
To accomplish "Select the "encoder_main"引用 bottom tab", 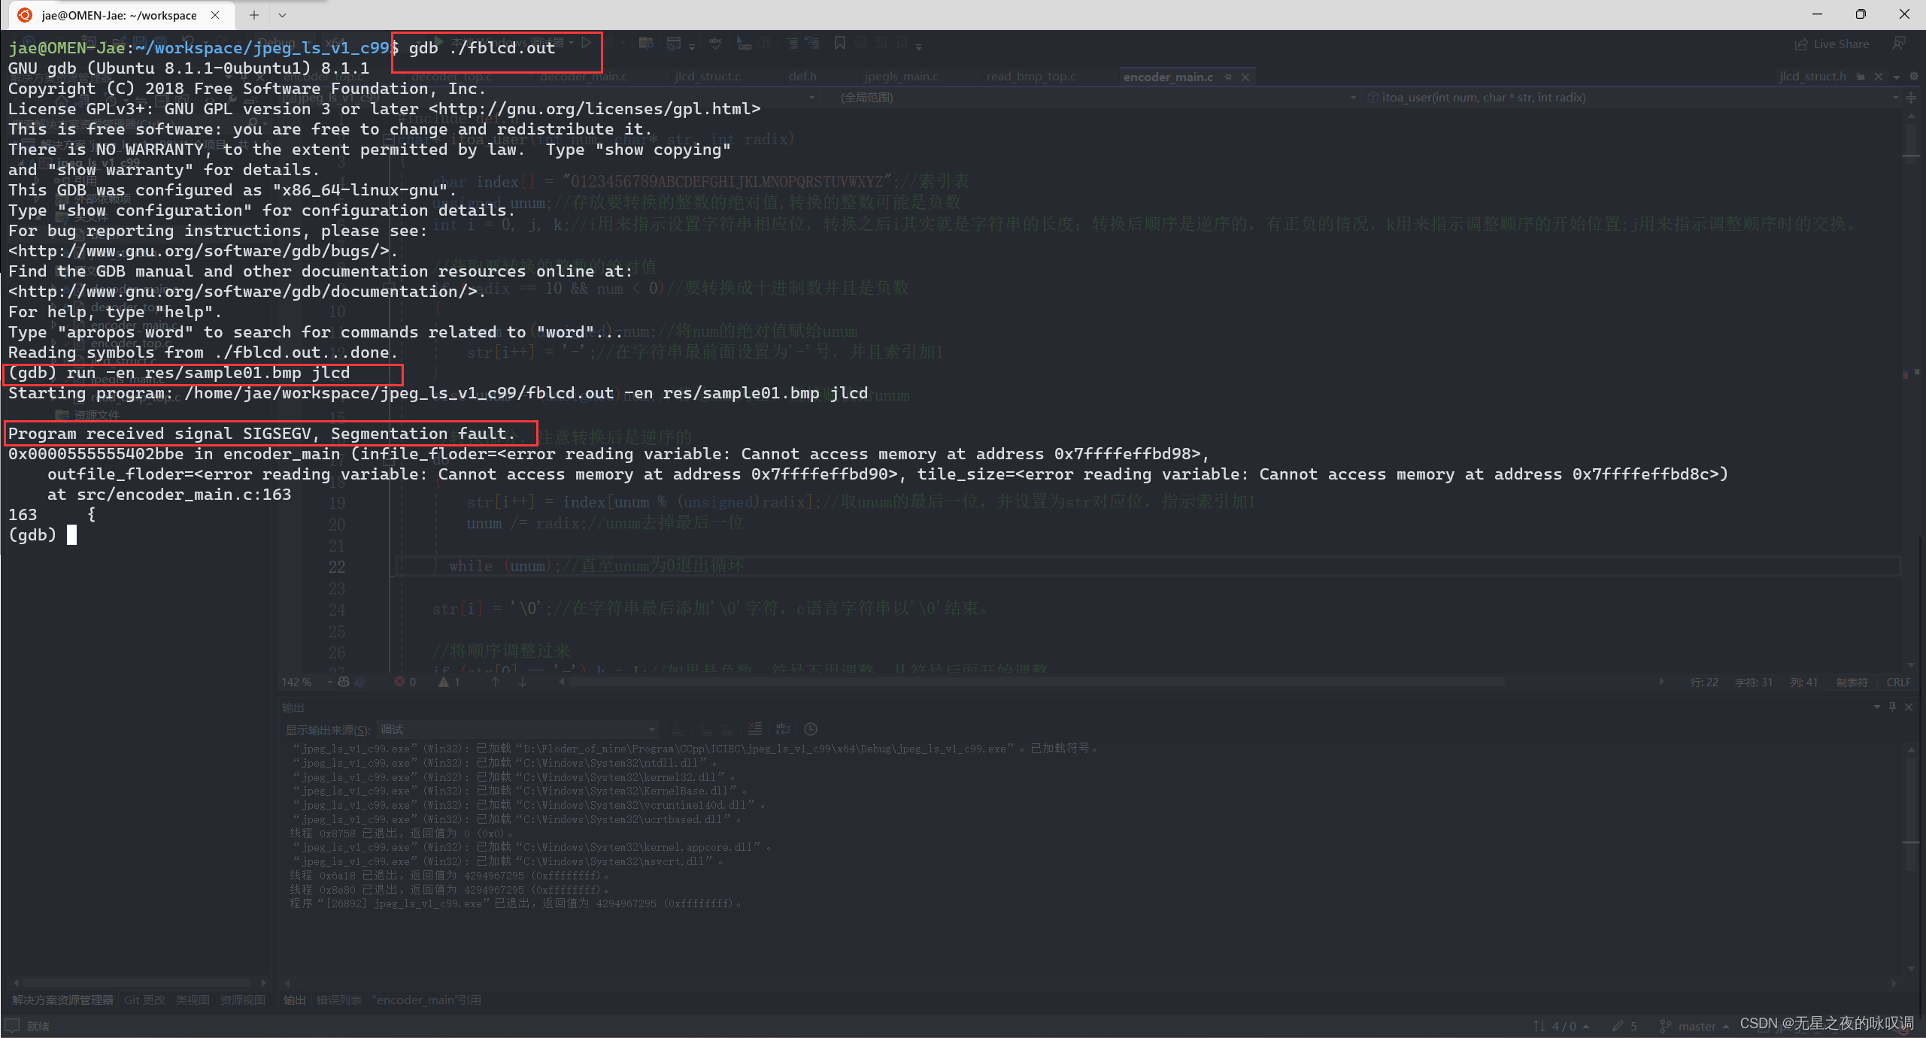I will (x=426, y=1000).
